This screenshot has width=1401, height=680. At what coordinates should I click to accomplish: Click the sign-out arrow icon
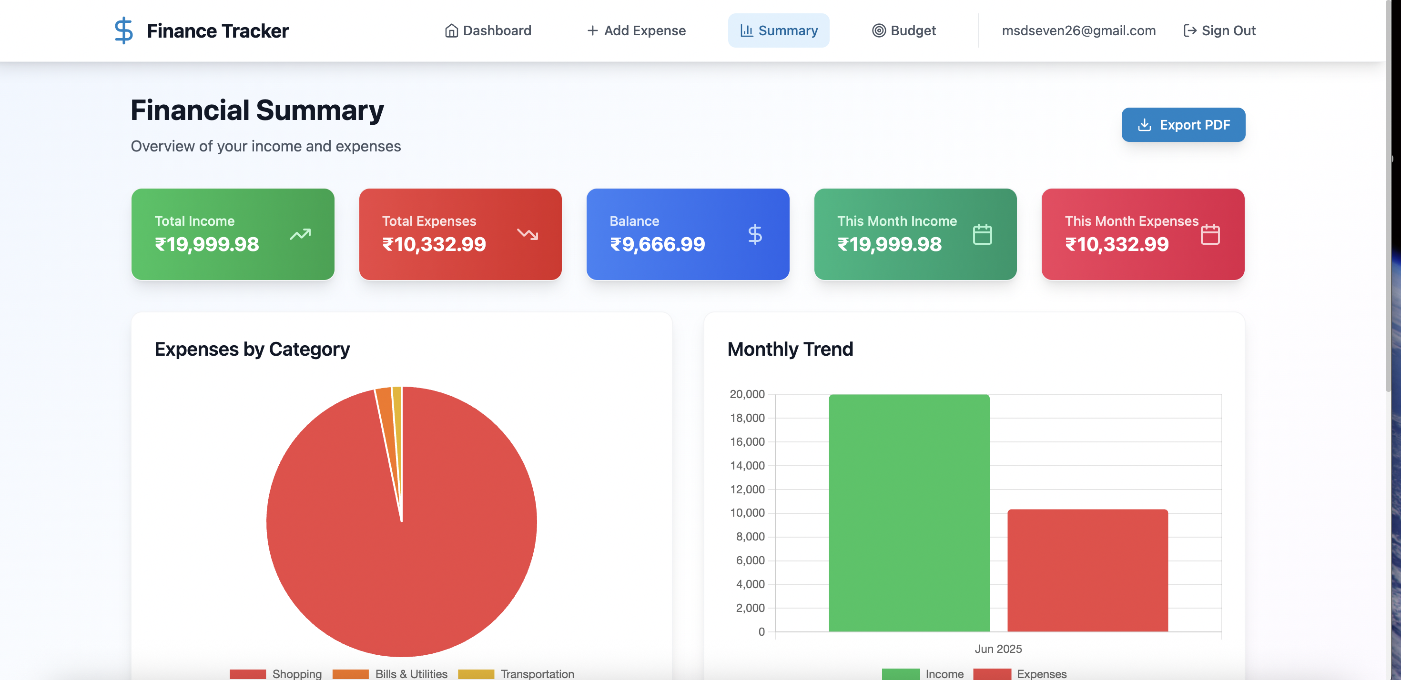tap(1189, 30)
